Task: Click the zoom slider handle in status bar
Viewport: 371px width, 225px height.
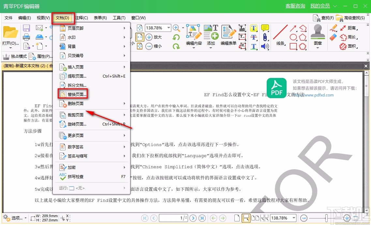Action: click(327, 218)
